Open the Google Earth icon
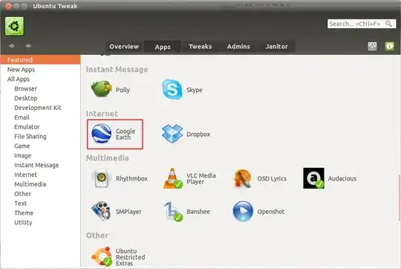 tap(102, 133)
